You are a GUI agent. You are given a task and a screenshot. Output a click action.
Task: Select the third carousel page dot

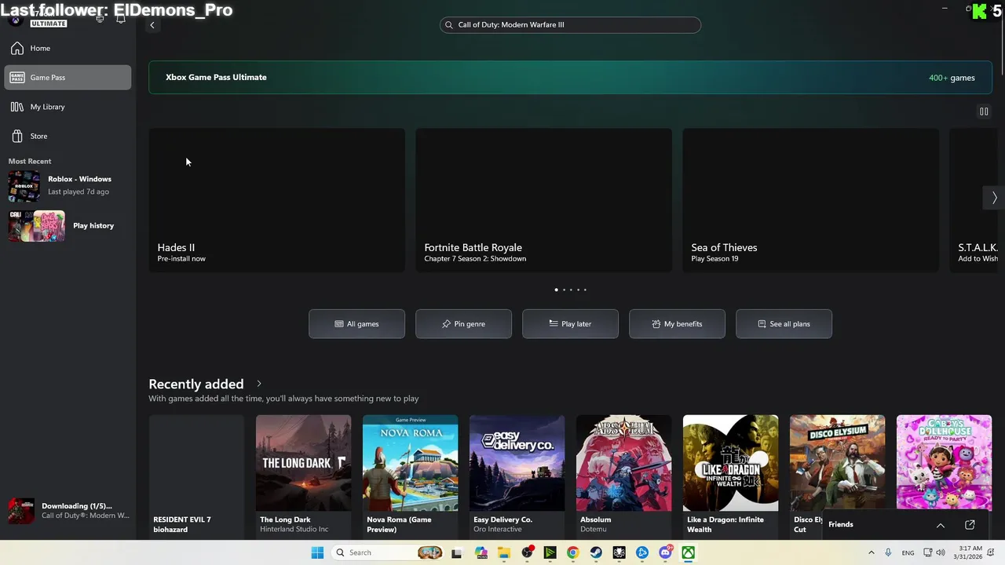coord(571,290)
